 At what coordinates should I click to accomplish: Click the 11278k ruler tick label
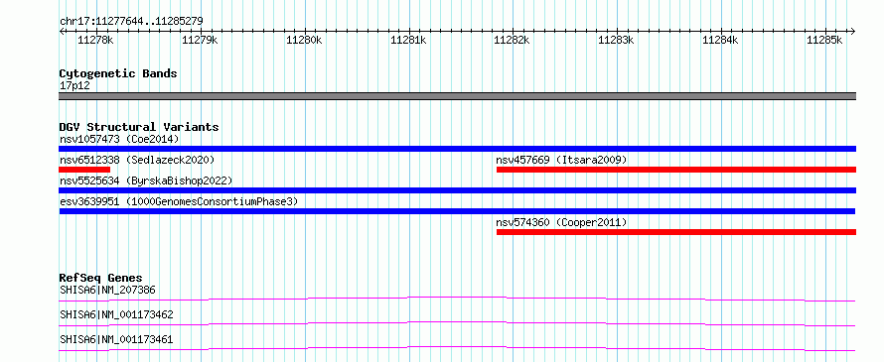coord(94,40)
